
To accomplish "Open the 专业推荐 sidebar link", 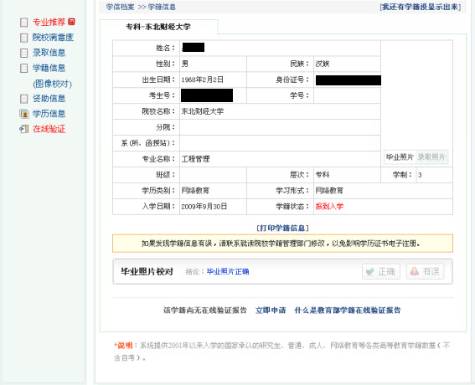I will click(x=49, y=22).
